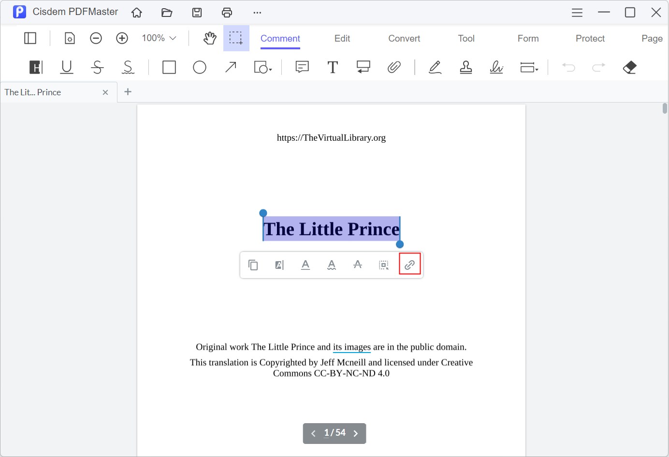Select the Stamp tool

[465, 67]
